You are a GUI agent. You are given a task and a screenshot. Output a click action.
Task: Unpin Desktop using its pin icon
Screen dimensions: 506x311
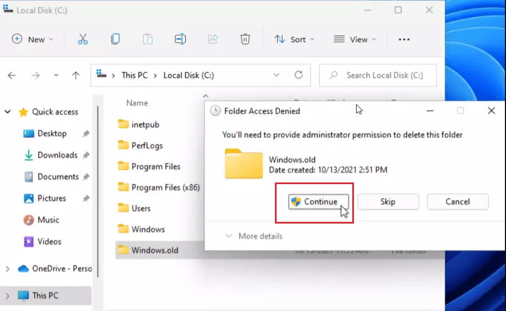pyautogui.click(x=86, y=133)
